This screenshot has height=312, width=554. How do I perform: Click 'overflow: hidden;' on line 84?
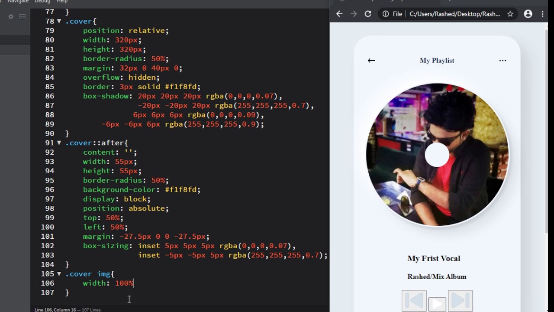[121, 77]
